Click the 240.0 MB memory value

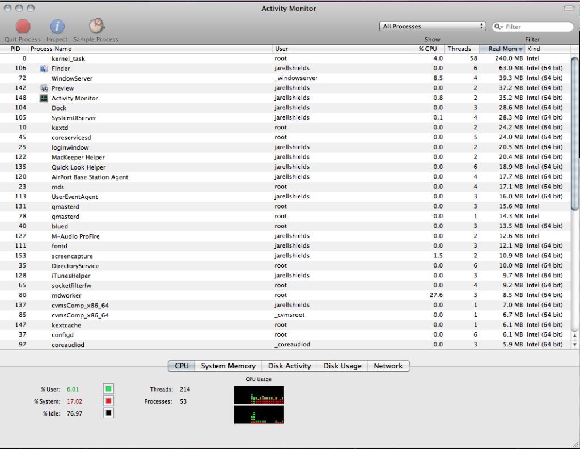pyautogui.click(x=509, y=58)
